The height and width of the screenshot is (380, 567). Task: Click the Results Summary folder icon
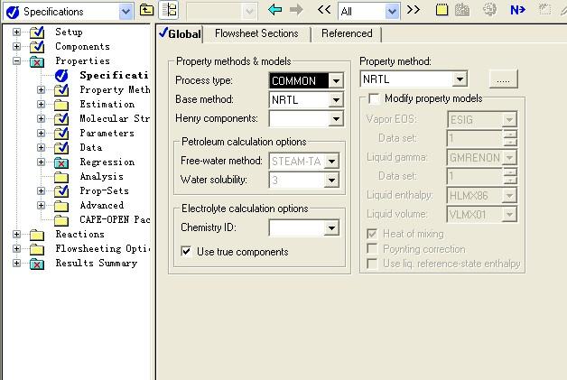pyautogui.click(x=37, y=264)
